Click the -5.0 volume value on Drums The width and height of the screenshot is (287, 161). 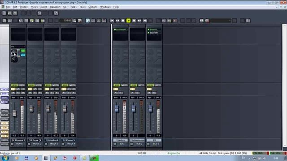point(14,136)
